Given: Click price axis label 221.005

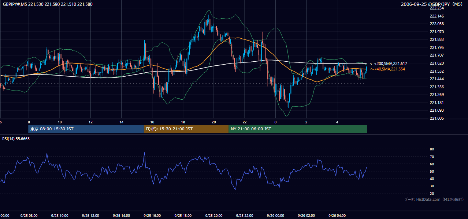Looking at the screenshot, I should [x=437, y=118].
